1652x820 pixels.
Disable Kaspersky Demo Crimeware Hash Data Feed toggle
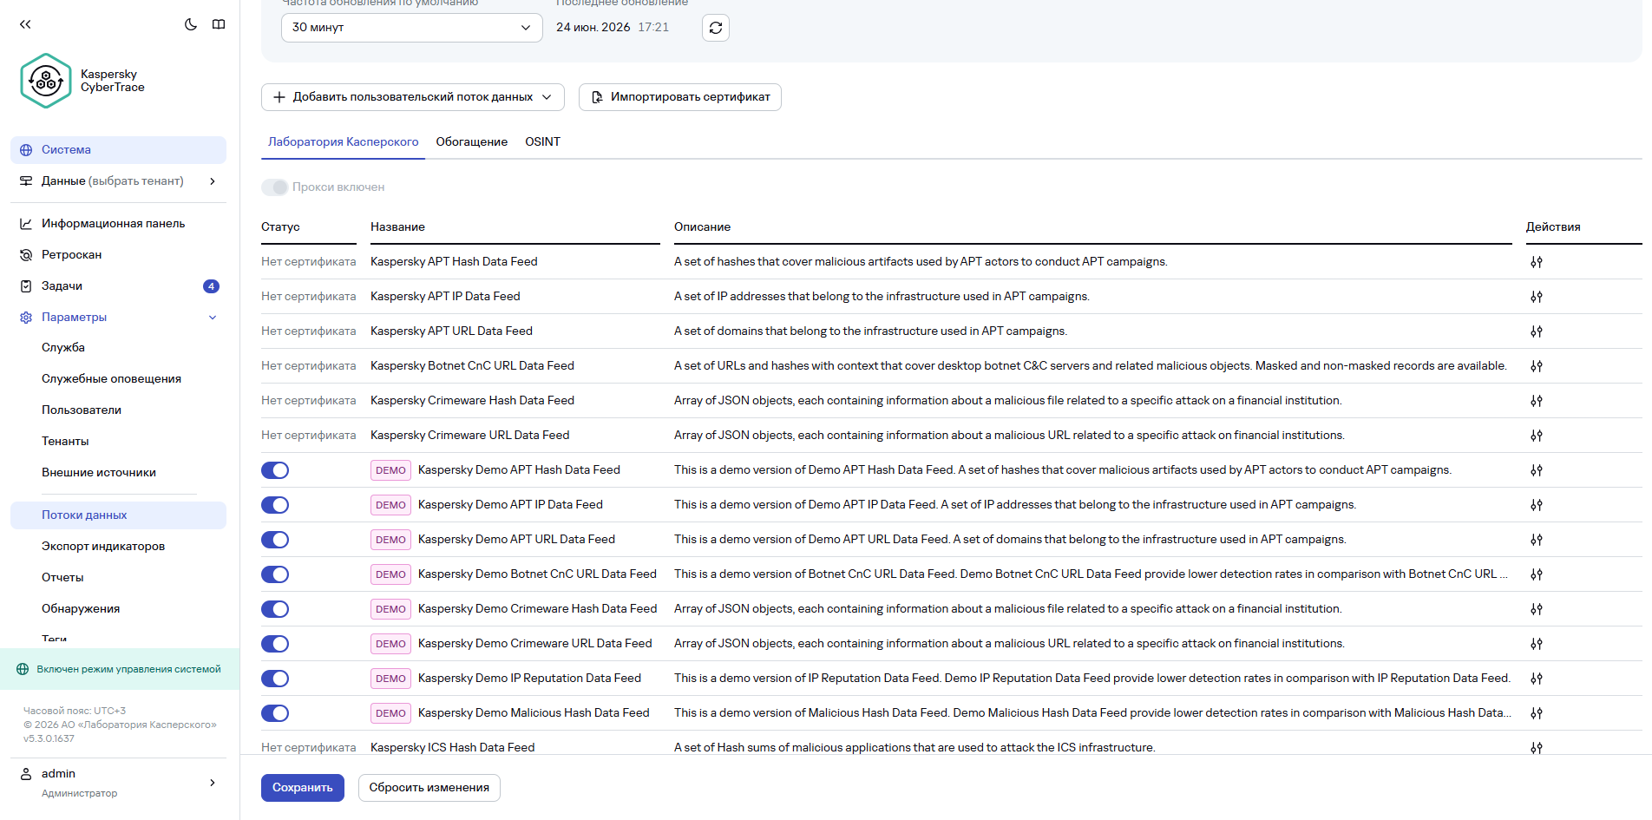(x=275, y=609)
